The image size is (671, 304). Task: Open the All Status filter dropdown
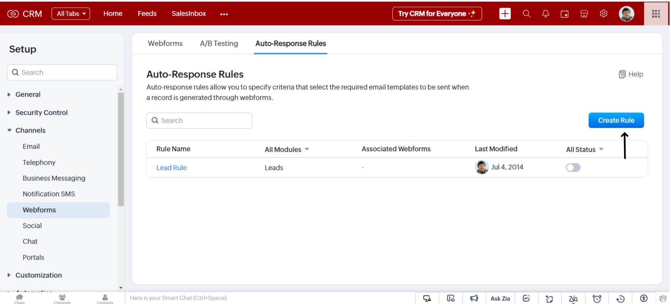(602, 150)
